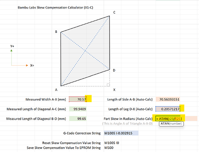This screenshot has height=152, width=199.
Task: Click the Side A-B value 70.56193151
Action: (x=168, y=99)
